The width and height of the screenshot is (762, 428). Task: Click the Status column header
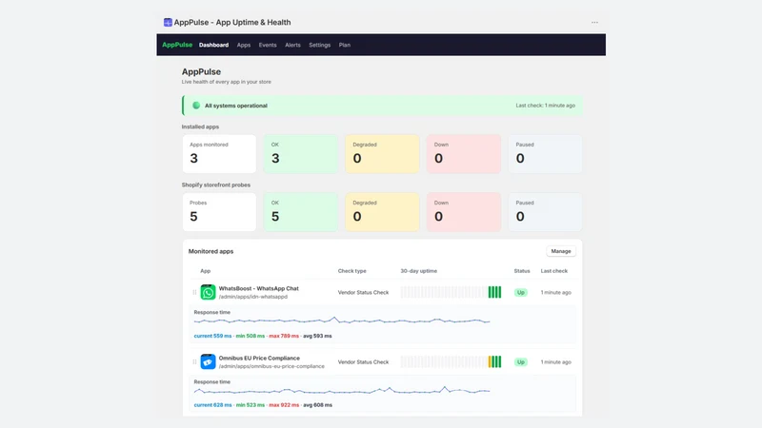tap(522, 271)
